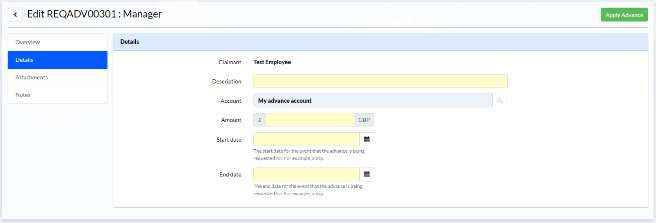The width and height of the screenshot is (656, 223).
Task: Click into the Amount field
Action: pyautogui.click(x=310, y=120)
